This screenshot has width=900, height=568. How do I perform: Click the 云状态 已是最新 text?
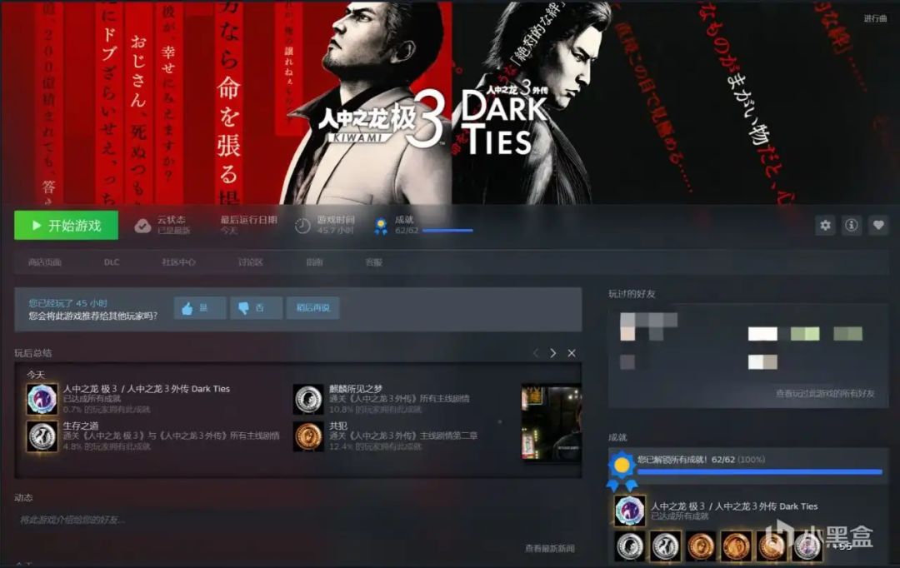[173, 225]
